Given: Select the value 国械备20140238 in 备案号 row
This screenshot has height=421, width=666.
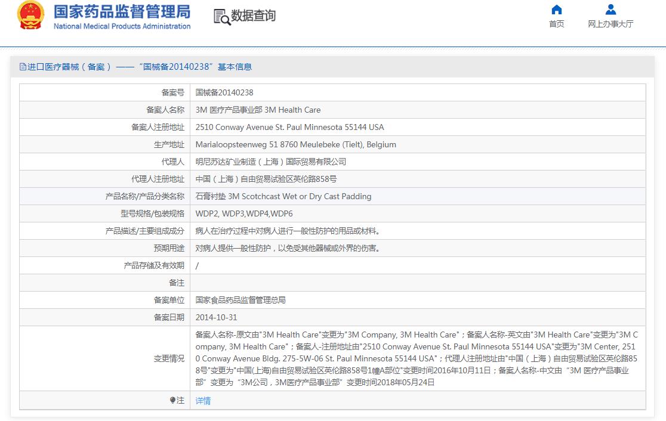Looking at the screenshot, I should click(224, 92).
